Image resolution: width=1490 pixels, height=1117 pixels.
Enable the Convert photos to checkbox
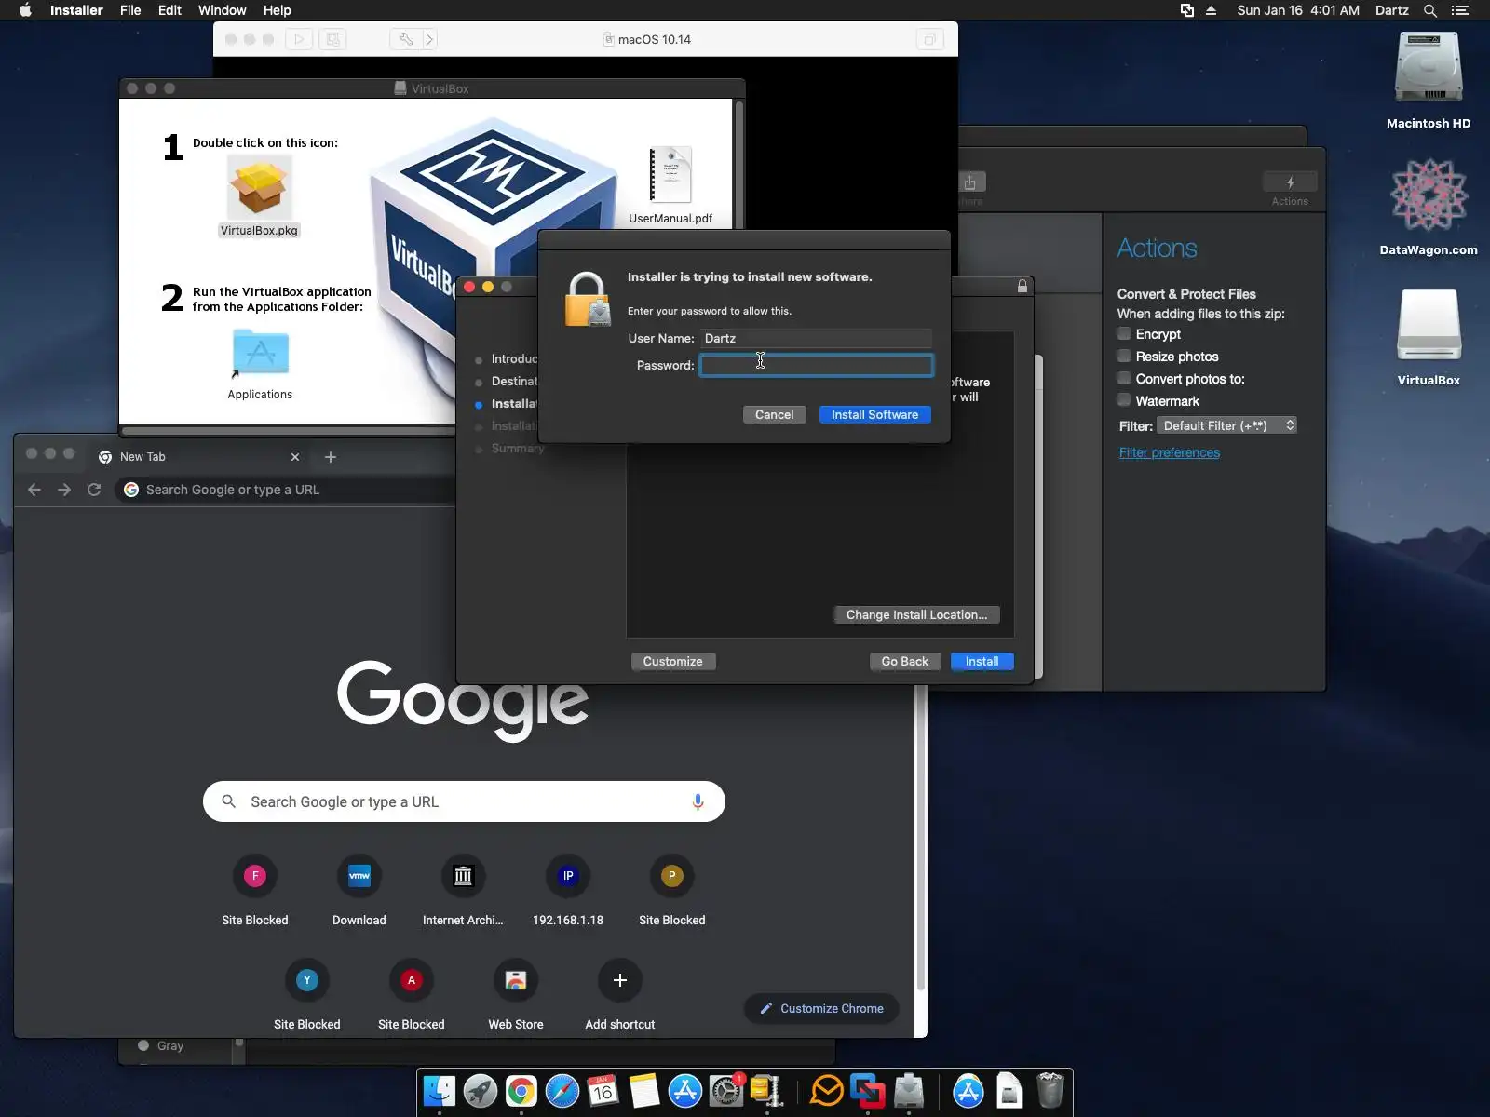coord(1124,378)
